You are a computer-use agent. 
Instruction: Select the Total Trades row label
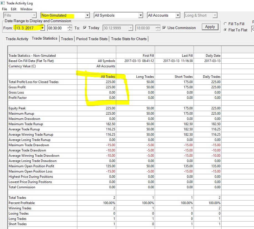(17, 198)
